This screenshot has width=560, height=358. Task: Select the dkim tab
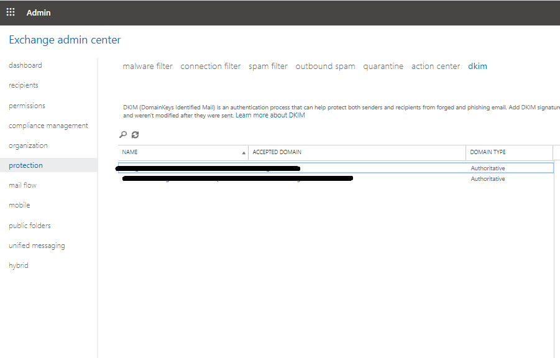(x=477, y=66)
